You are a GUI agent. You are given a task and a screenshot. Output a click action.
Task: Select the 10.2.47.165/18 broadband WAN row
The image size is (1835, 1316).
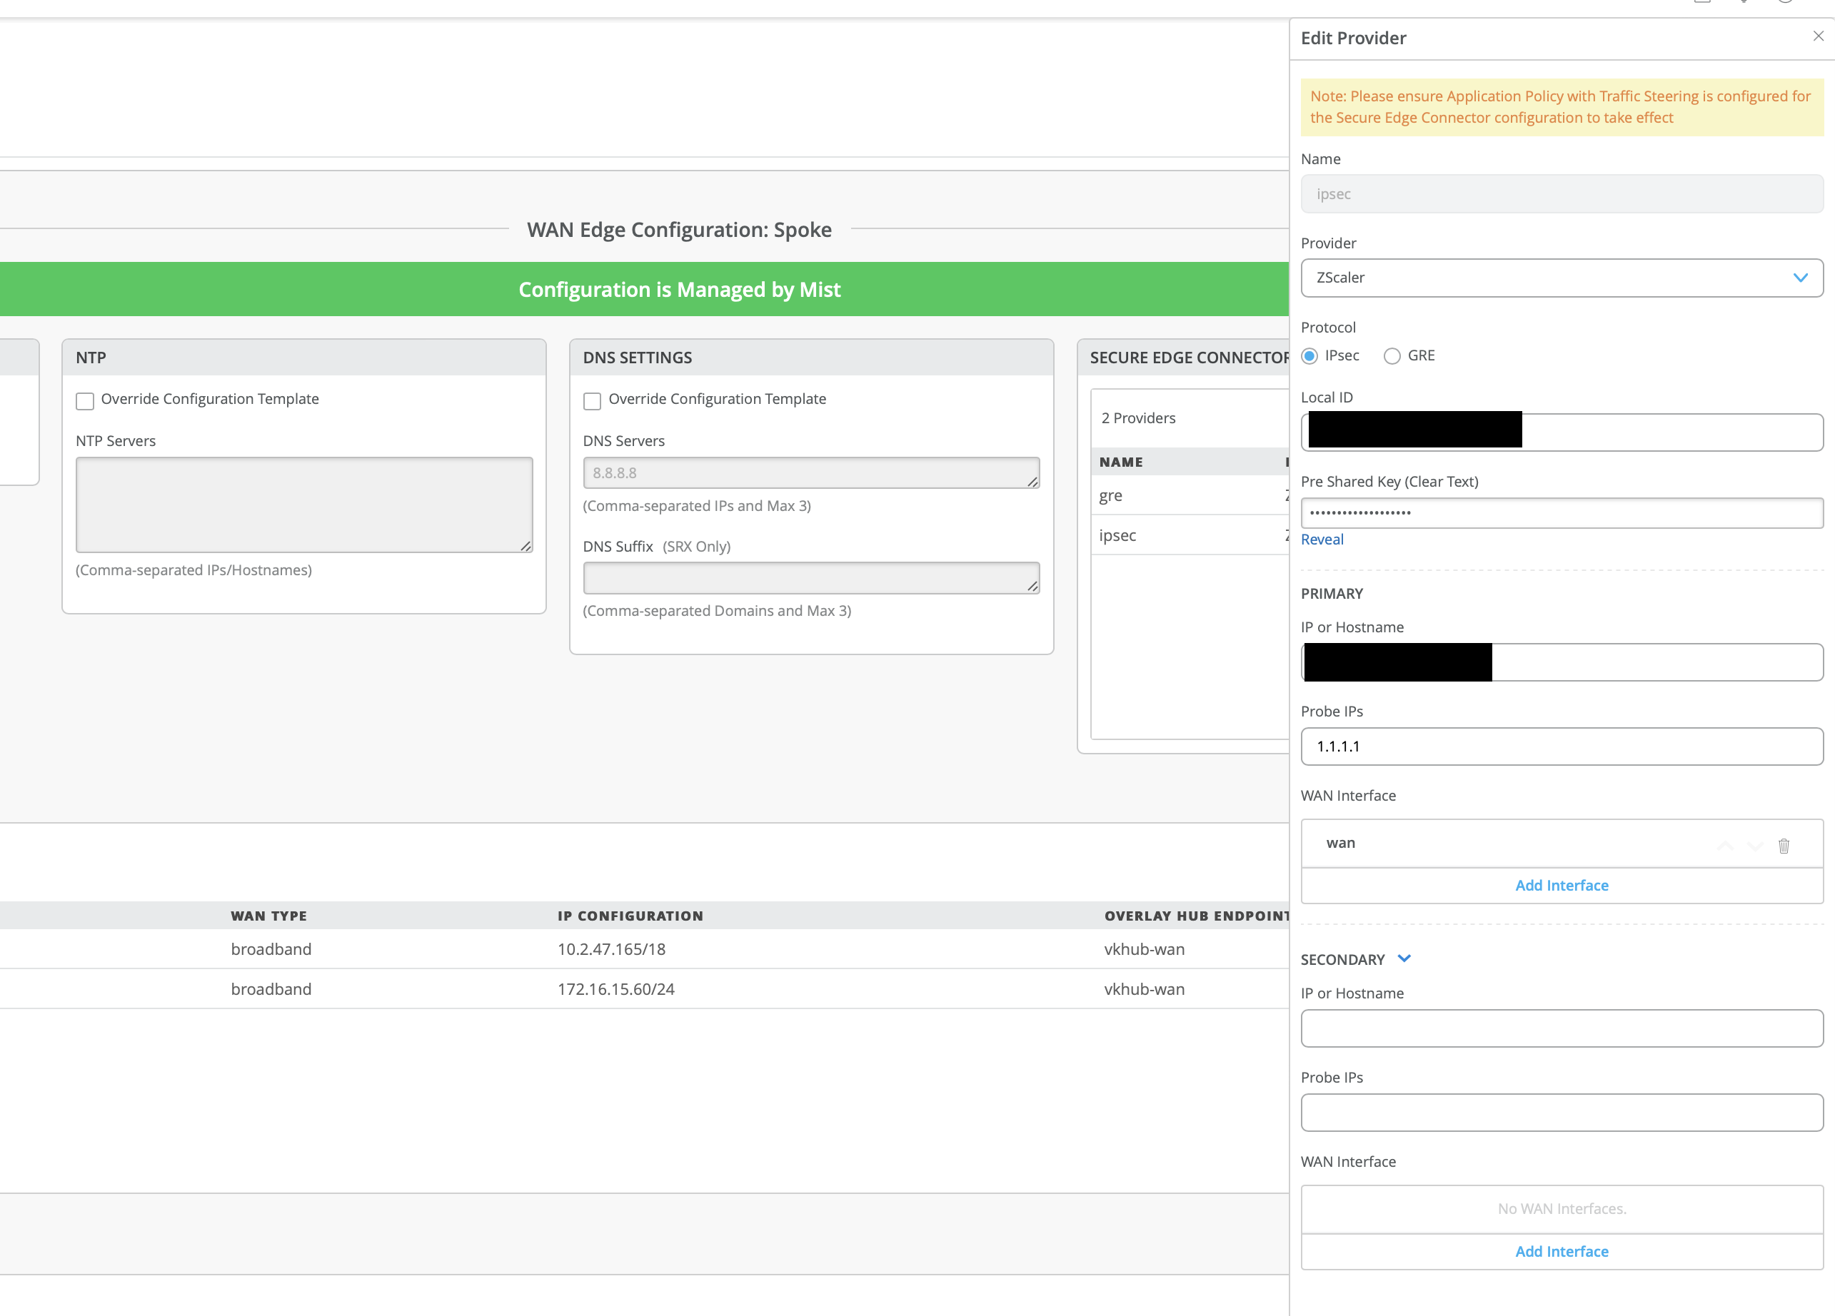pos(611,948)
